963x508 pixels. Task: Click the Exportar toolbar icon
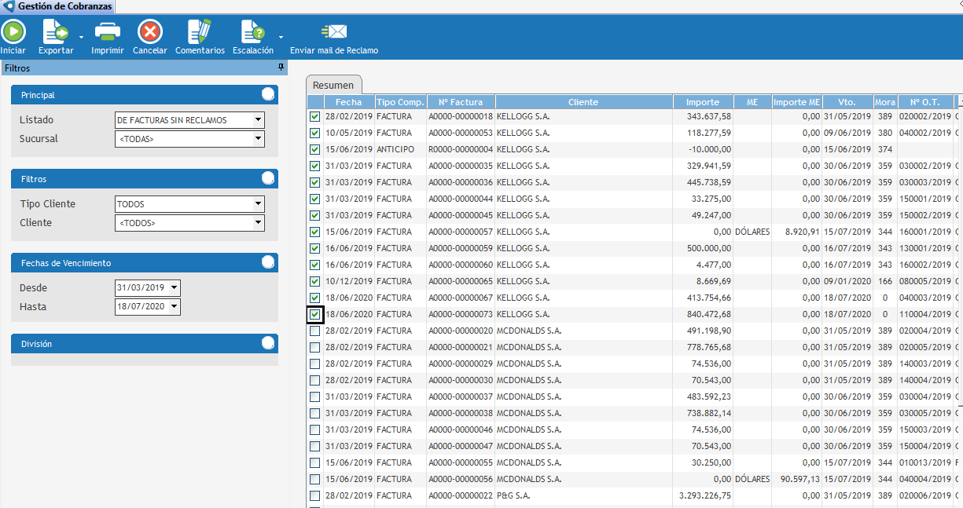55,32
